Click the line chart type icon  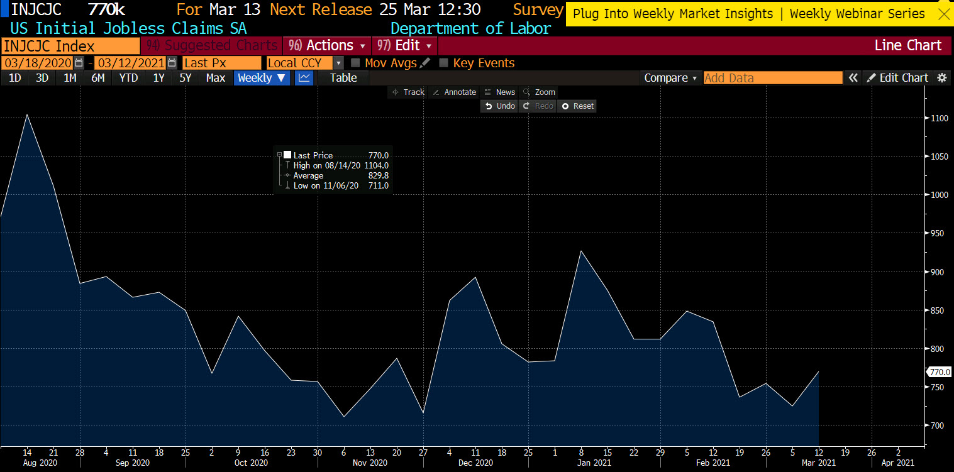304,78
